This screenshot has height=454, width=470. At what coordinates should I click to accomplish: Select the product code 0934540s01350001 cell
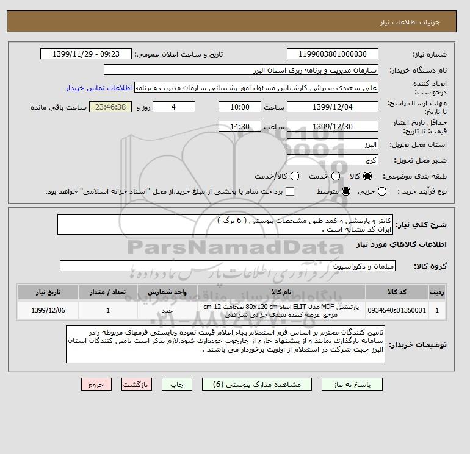[397, 310]
